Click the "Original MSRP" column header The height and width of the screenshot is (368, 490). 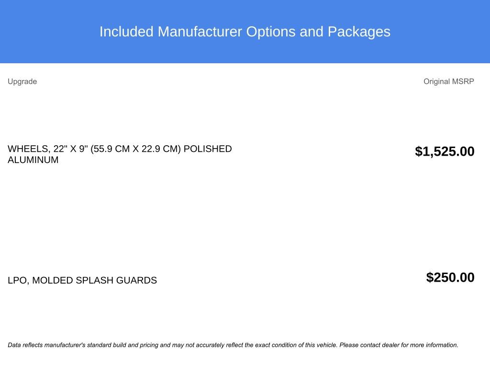point(448,81)
